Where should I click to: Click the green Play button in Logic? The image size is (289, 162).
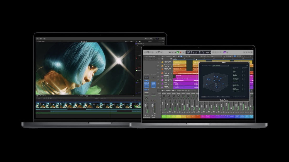coord(178,52)
